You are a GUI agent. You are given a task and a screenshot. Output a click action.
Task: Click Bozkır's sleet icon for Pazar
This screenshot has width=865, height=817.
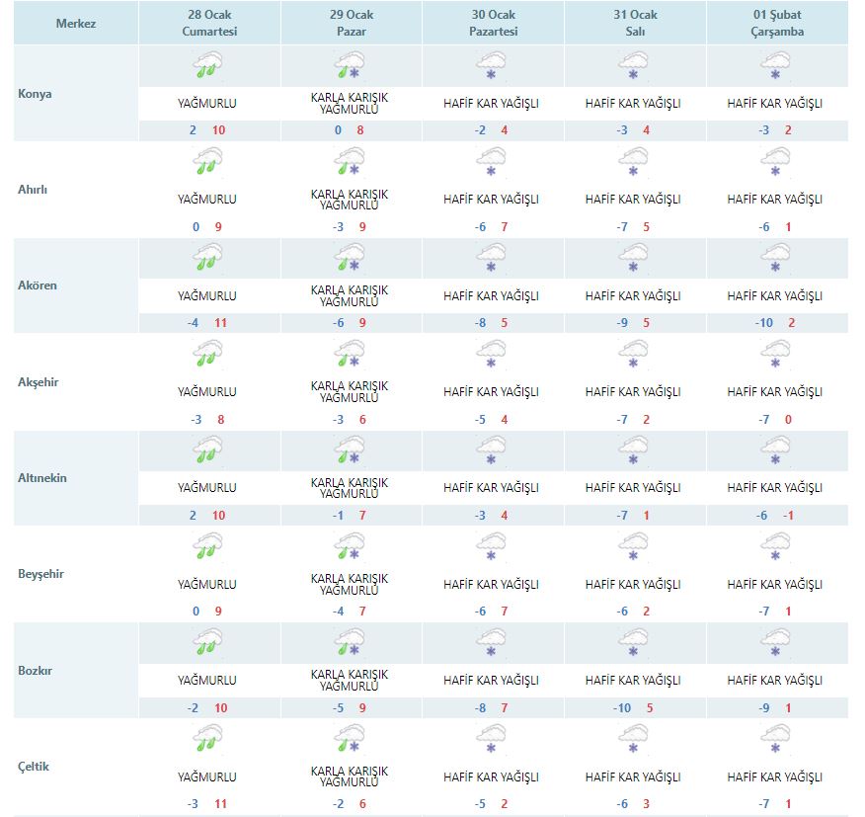(350, 644)
